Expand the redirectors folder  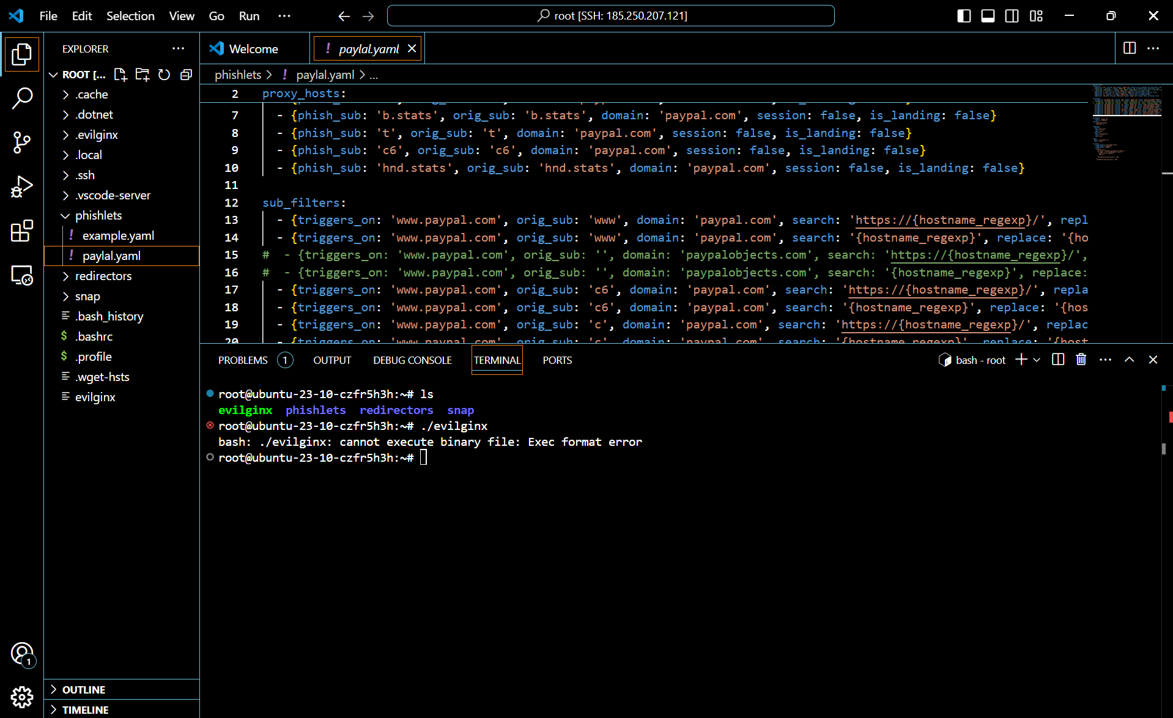tap(122, 276)
